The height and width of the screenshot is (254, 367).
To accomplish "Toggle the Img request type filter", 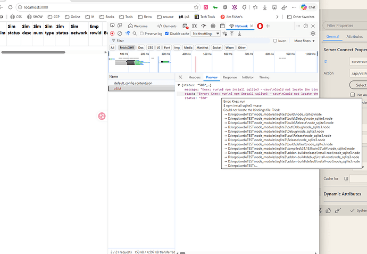I will [x=177, y=47].
